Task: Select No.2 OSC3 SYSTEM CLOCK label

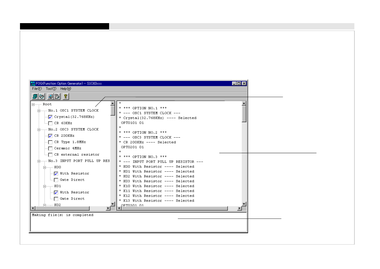Action: point(73,129)
